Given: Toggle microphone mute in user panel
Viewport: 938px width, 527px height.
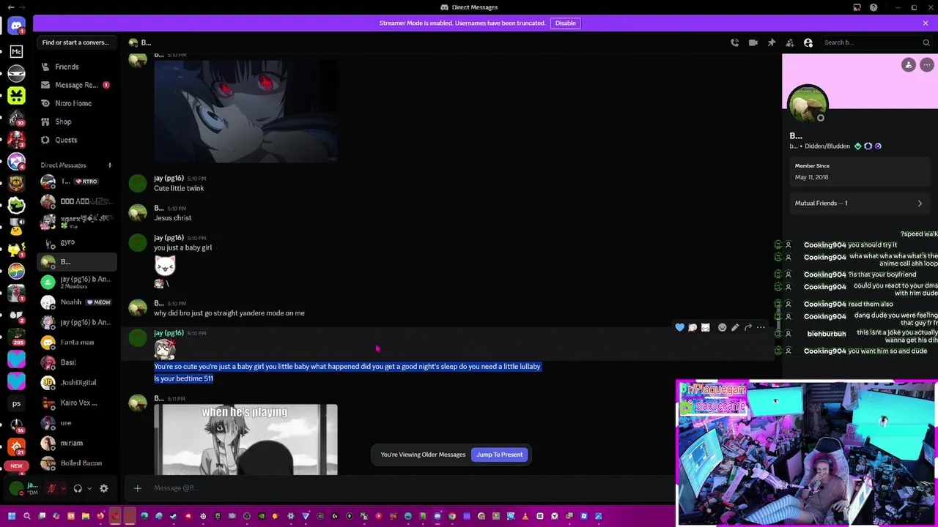Looking at the screenshot, I should point(52,488).
